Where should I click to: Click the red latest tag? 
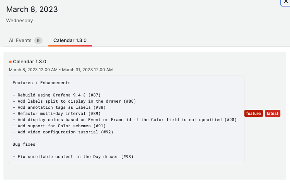(x=273, y=114)
